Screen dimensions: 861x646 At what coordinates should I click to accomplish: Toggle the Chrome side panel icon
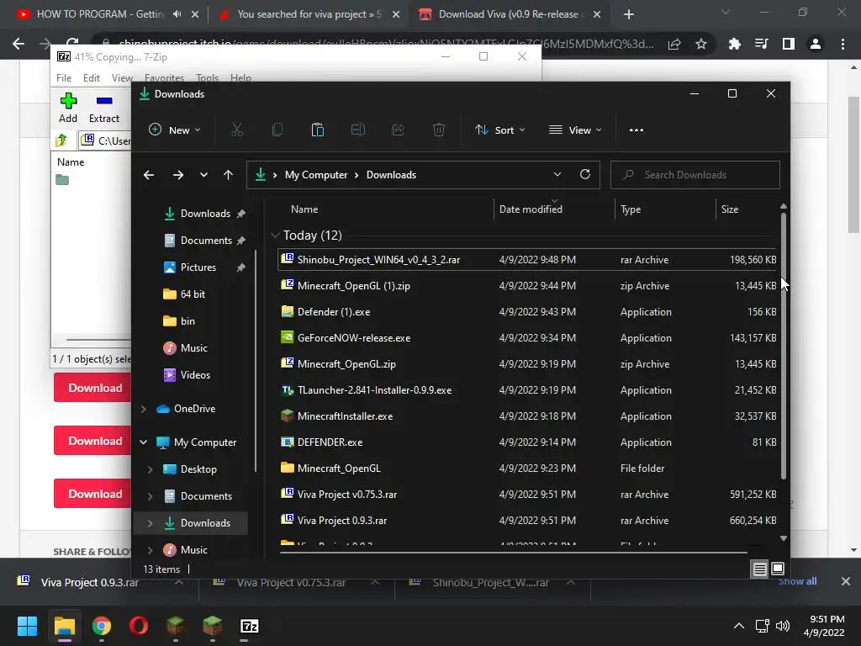pyautogui.click(x=789, y=44)
